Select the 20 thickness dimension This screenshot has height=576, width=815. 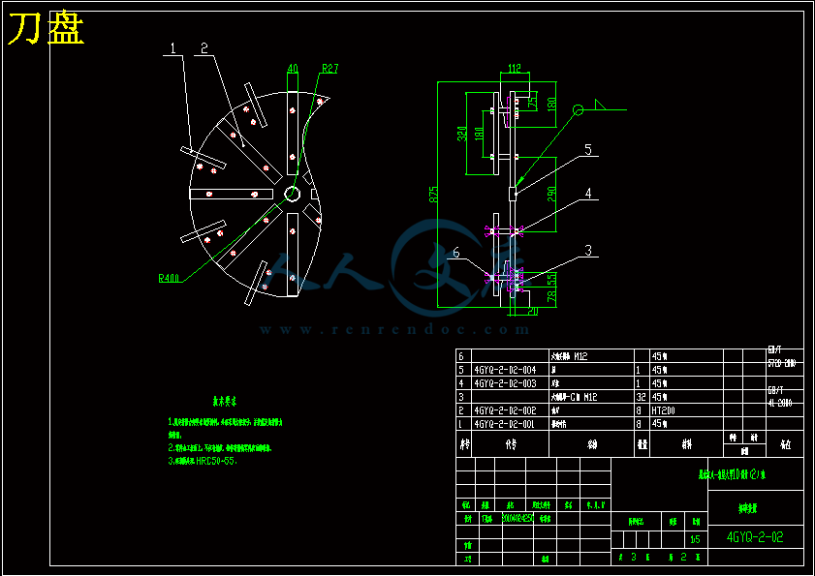[x=532, y=311]
